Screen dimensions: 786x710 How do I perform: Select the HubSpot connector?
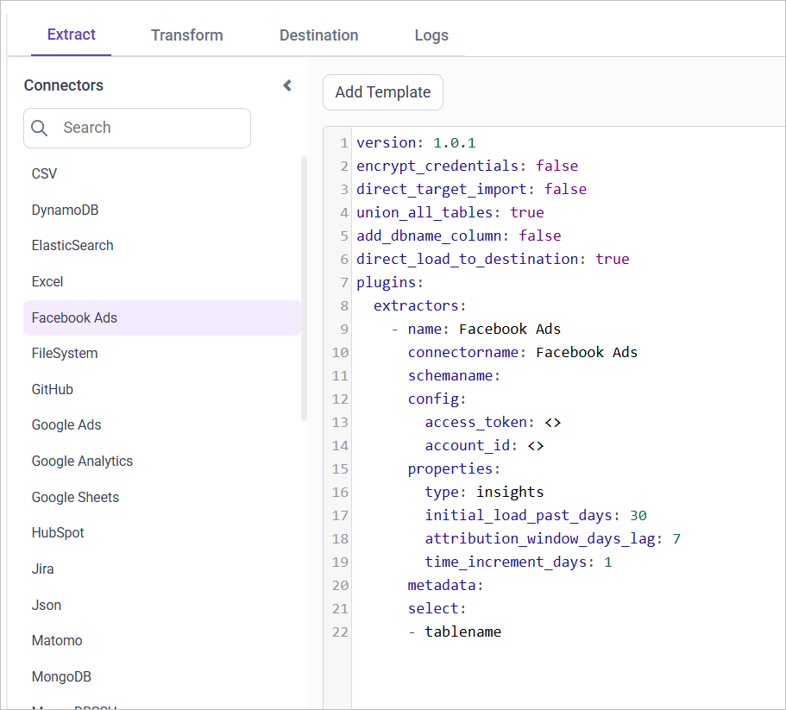click(x=58, y=533)
